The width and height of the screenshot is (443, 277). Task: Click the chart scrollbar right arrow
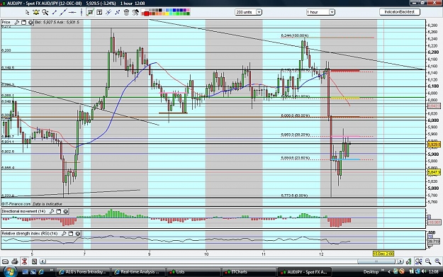click(400, 261)
